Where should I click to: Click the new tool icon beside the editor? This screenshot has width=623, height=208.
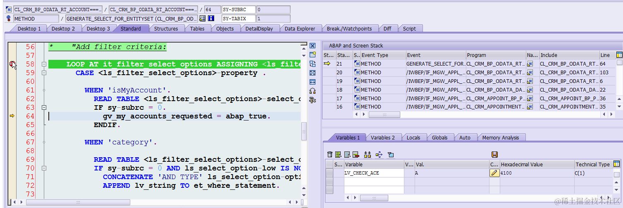click(x=313, y=54)
